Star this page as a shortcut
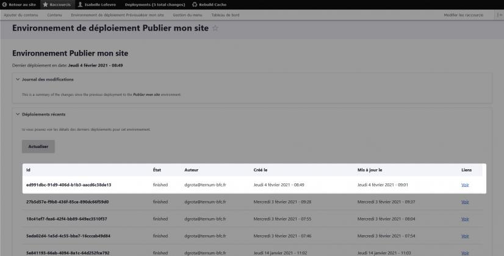This screenshot has width=504, height=256. [214, 29]
